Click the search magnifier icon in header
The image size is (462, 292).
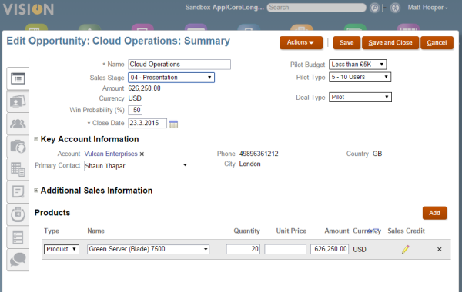coord(374,8)
